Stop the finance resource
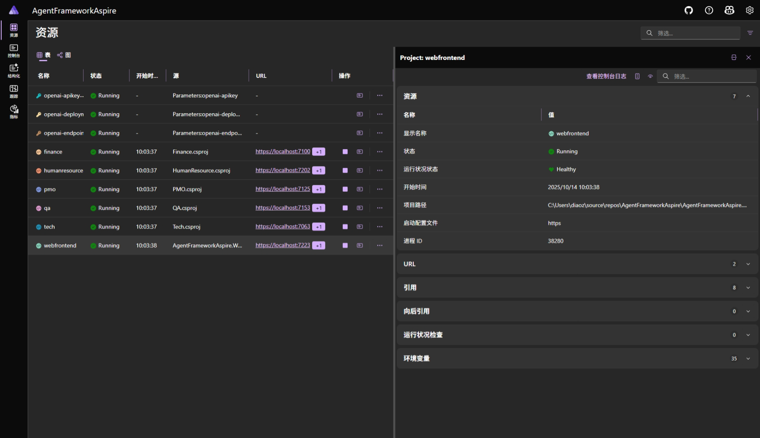 (345, 152)
